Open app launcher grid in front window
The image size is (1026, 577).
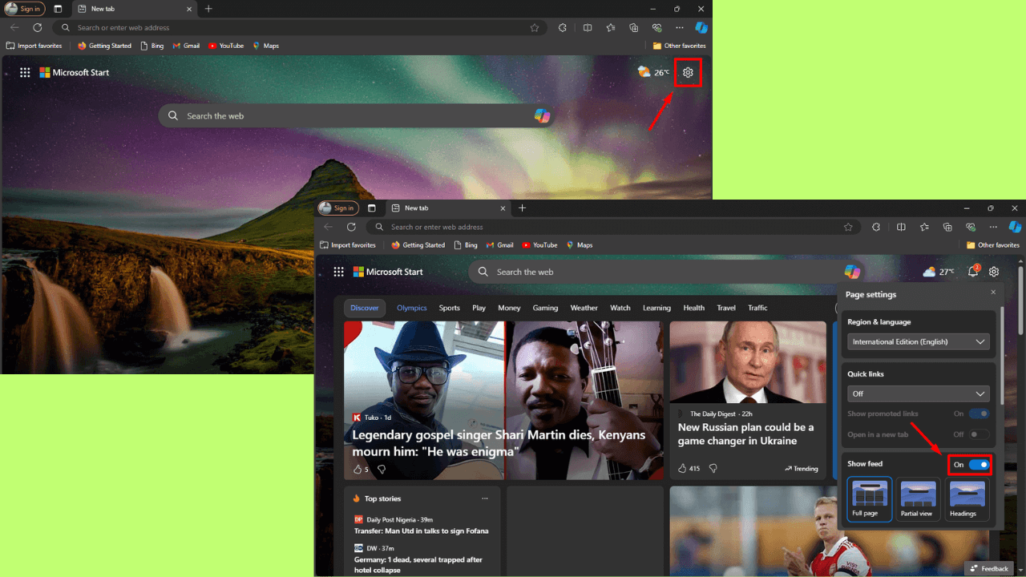pyautogui.click(x=338, y=272)
